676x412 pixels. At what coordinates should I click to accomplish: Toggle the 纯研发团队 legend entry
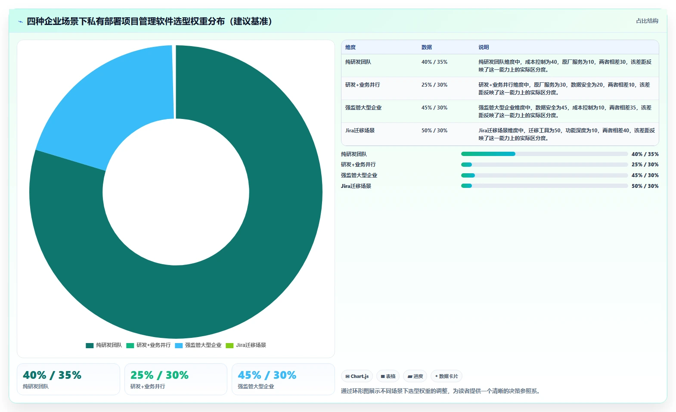[104, 345]
